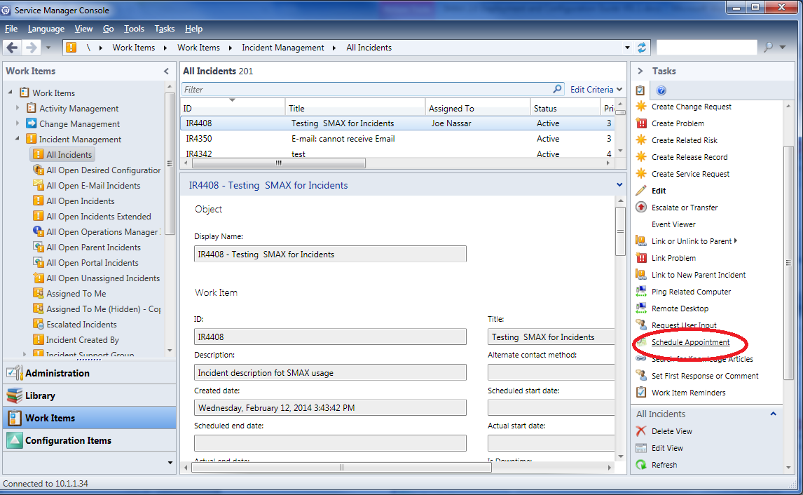Open the View menu

83,29
